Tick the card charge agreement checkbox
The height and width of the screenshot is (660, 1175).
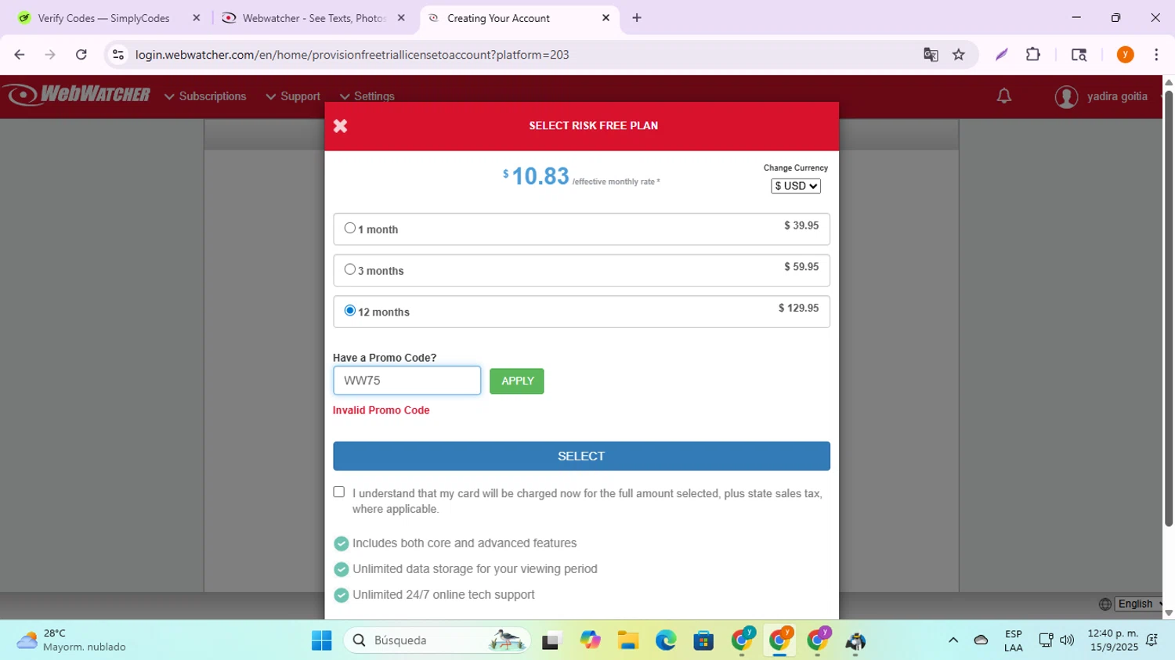pyautogui.click(x=339, y=492)
